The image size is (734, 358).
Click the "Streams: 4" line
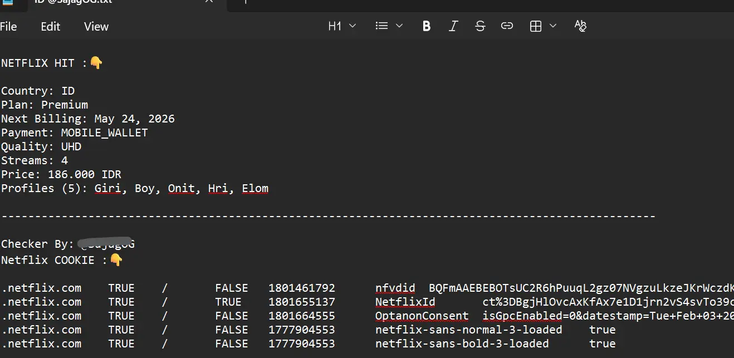35,160
